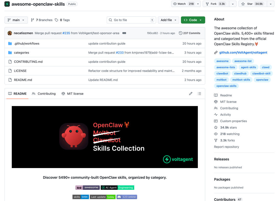Open the necatiozmen user profile link
The height and width of the screenshot is (201, 276).
tap(23, 33)
